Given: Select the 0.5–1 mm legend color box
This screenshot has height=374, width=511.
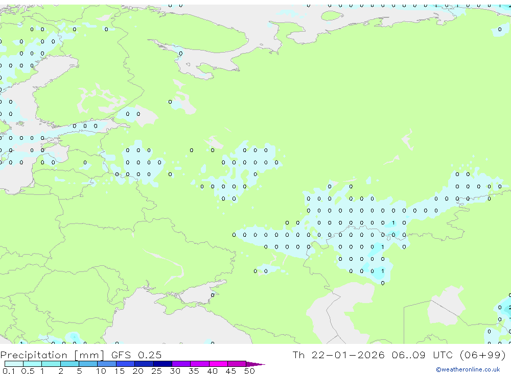Looking at the screenshot, I should point(33,364).
